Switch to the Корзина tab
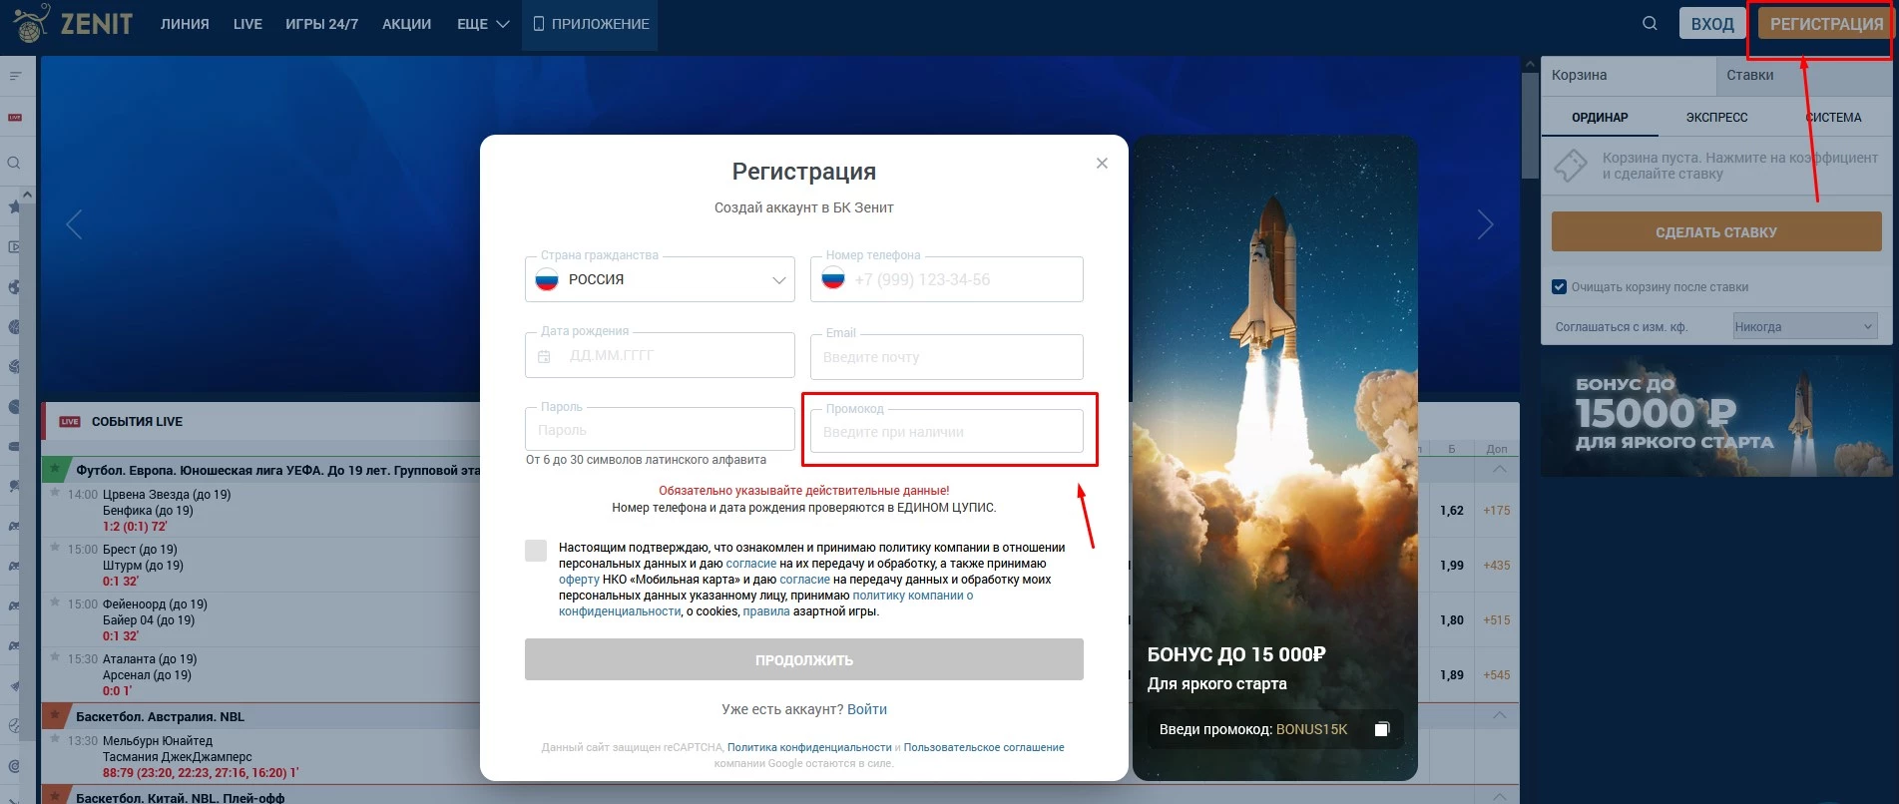Screen dimensions: 1899x804 click(x=1629, y=75)
